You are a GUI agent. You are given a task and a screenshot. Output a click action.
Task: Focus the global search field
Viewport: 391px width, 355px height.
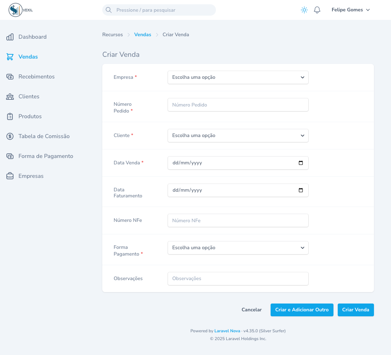159,10
